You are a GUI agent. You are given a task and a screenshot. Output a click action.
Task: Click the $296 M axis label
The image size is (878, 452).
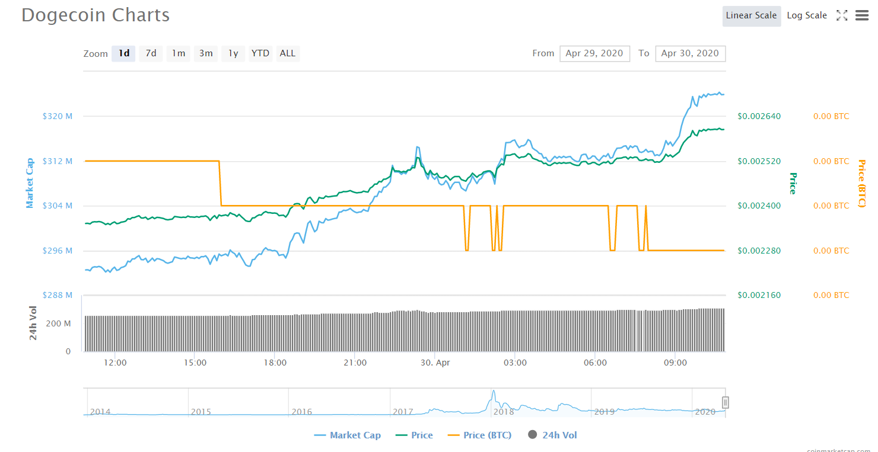coord(58,251)
